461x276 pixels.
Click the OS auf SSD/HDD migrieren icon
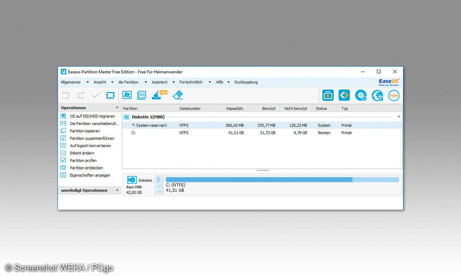(63, 116)
